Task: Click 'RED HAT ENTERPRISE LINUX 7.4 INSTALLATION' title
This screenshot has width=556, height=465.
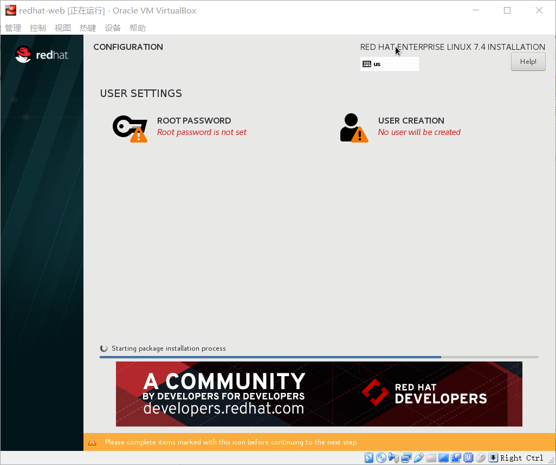Action: [x=452, y=47]
